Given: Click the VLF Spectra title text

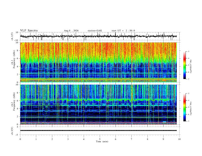Looking at the screenshot, I should coord(29,31).
